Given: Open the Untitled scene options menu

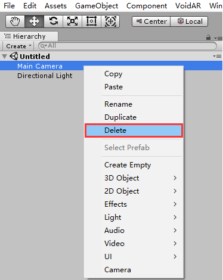Looking at the screenshot, I should (x=217, y=57).
